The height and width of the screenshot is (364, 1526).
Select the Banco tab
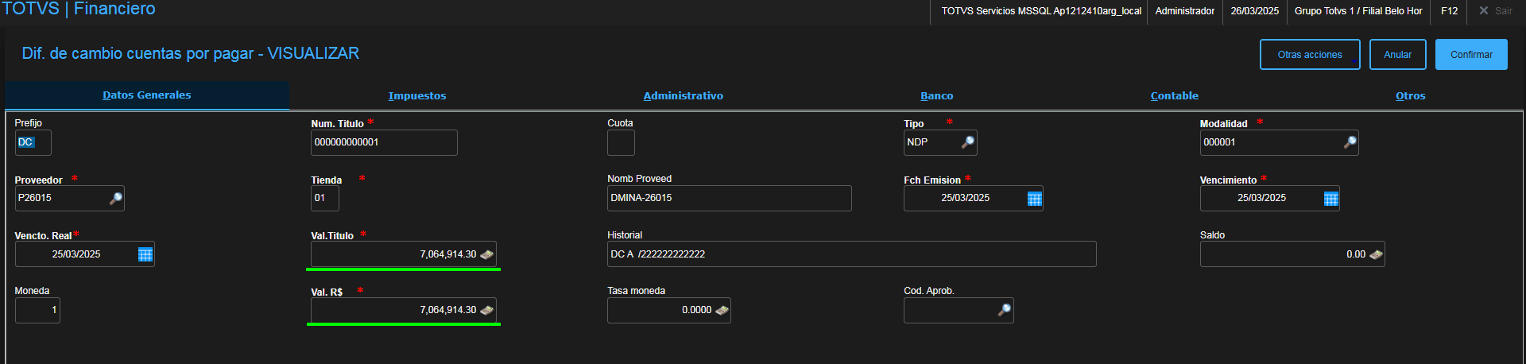click(936, 96)
